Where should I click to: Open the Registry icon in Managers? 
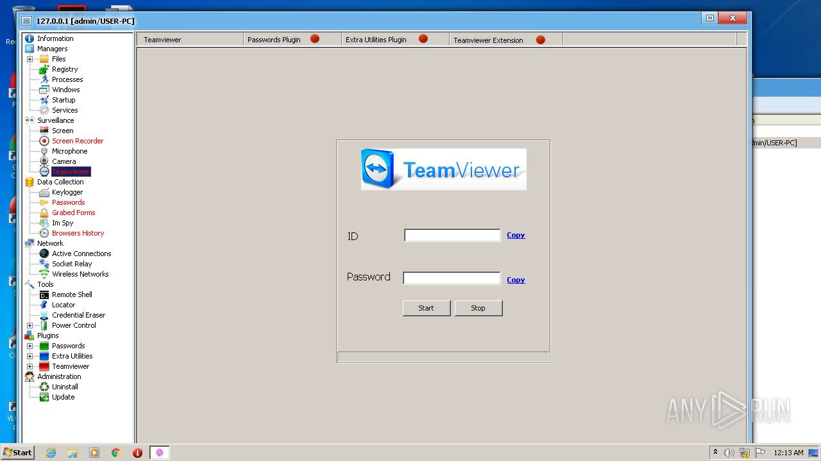[x=44, y=69]
